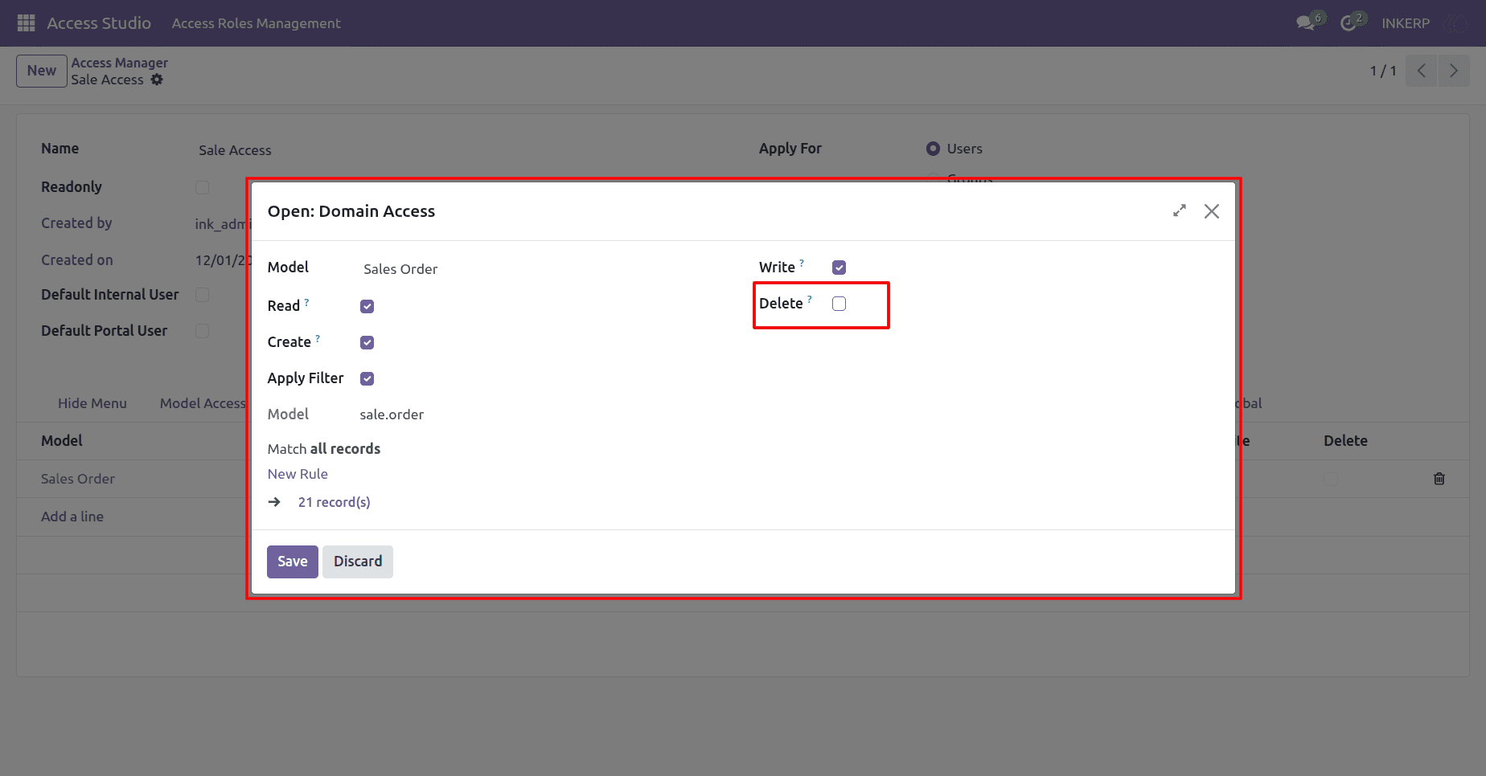Switch to the Model Access tab

(203, 403)
